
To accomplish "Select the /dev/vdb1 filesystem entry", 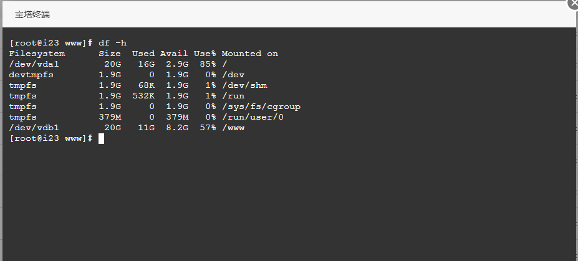I will pyautogui.click(x=34, y=128).
